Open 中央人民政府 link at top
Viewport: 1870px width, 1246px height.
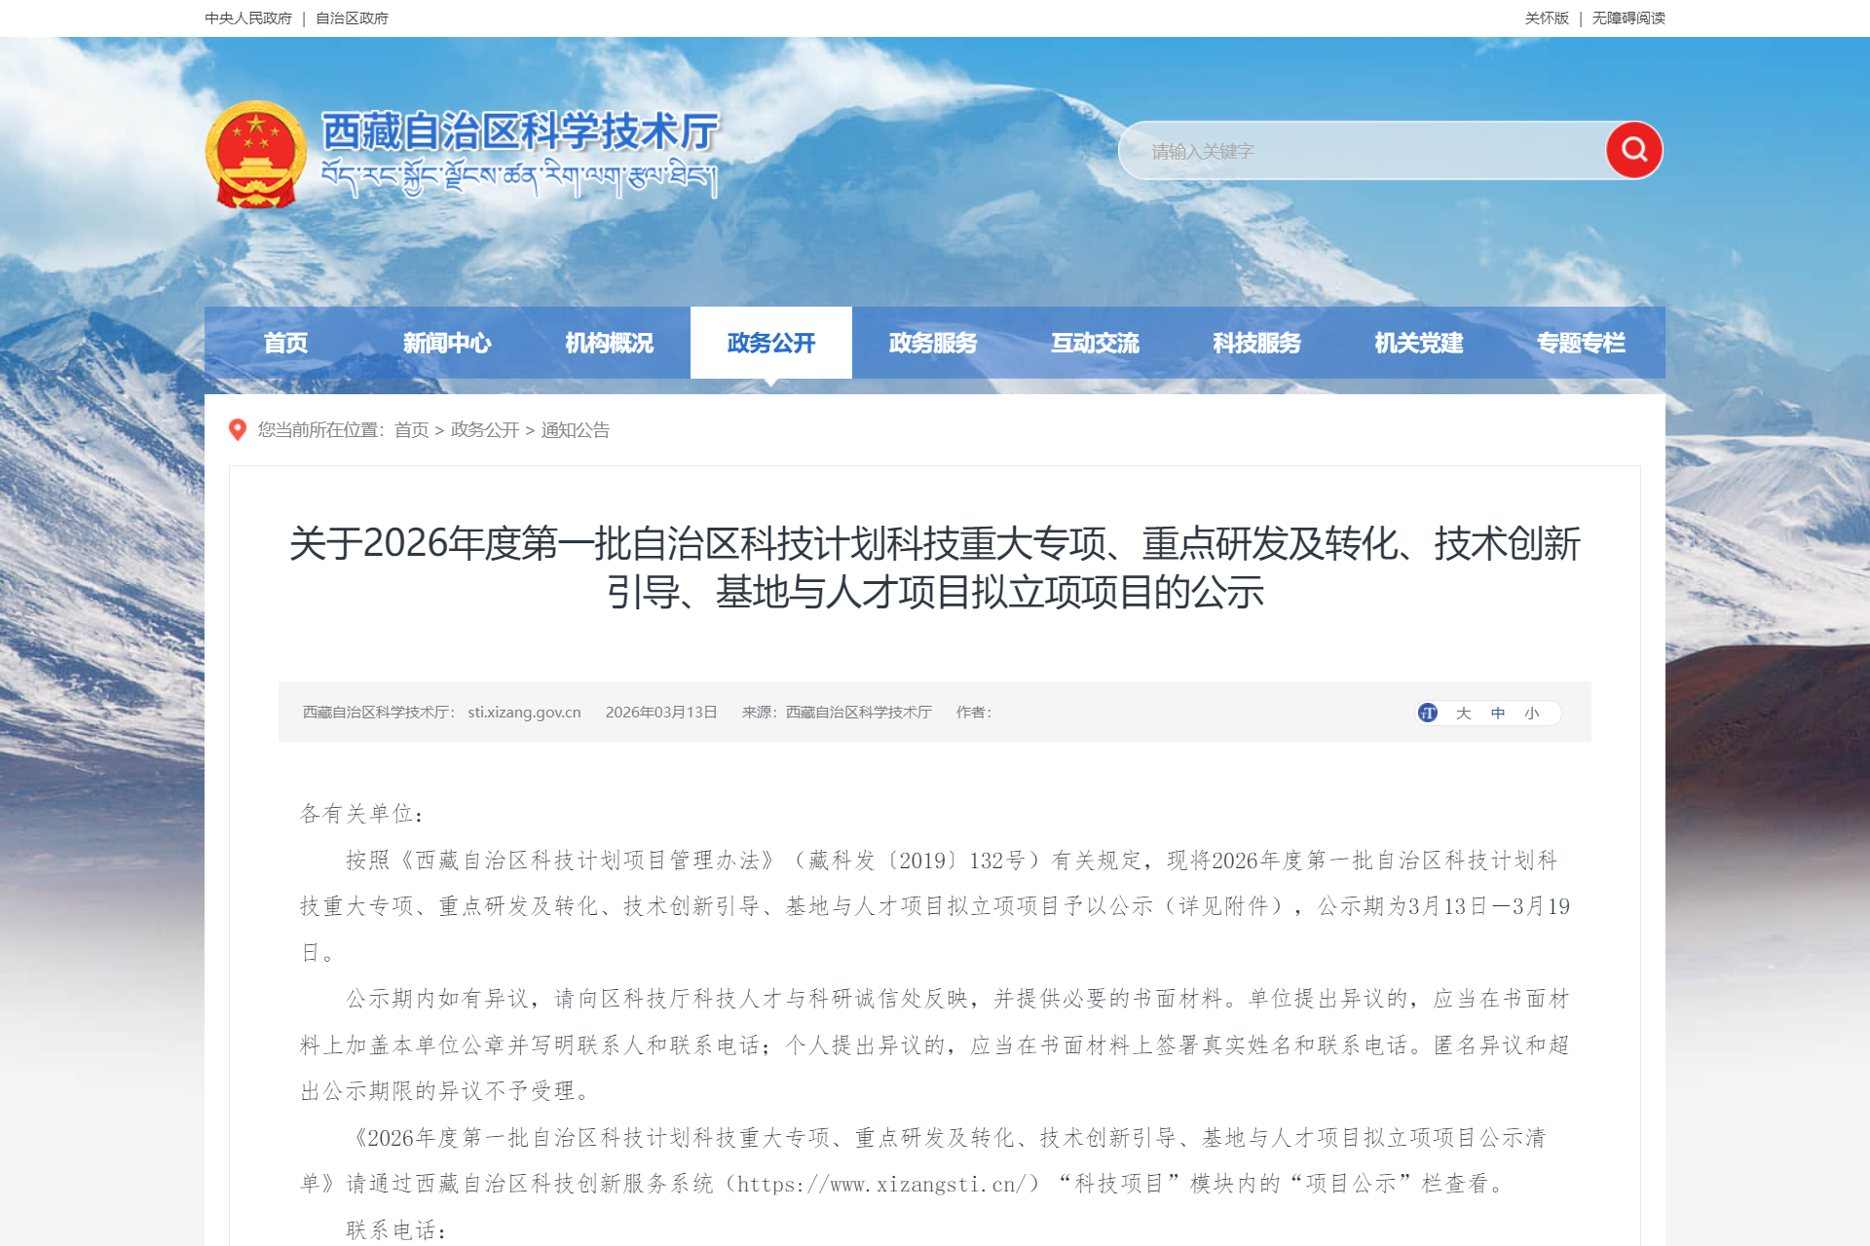tap(248, 18)
